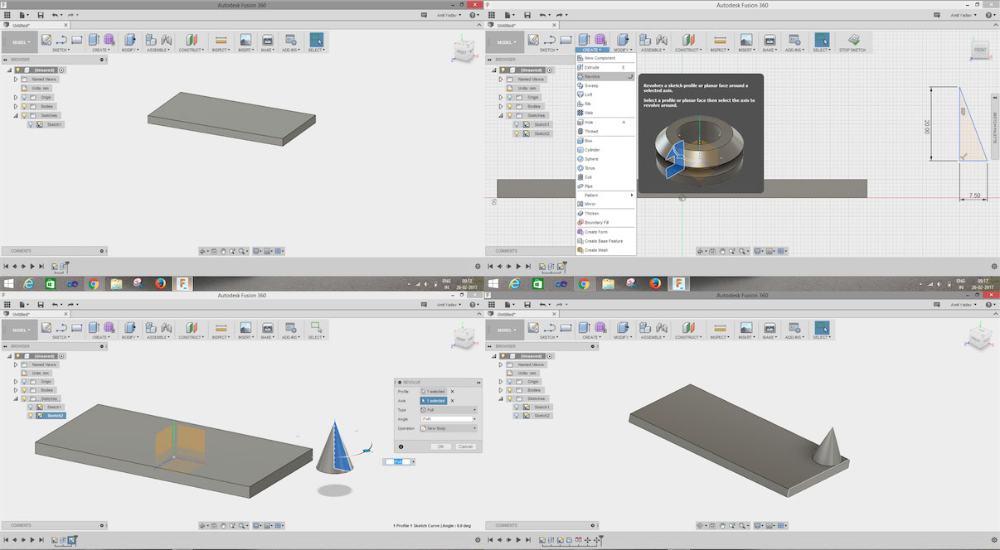Expand the Bodies folder in the plate-only window browser
The image size is (1000, 550).
[x=15, y=106]
